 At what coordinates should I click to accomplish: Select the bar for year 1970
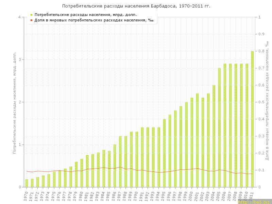click(x=27, y=183)
